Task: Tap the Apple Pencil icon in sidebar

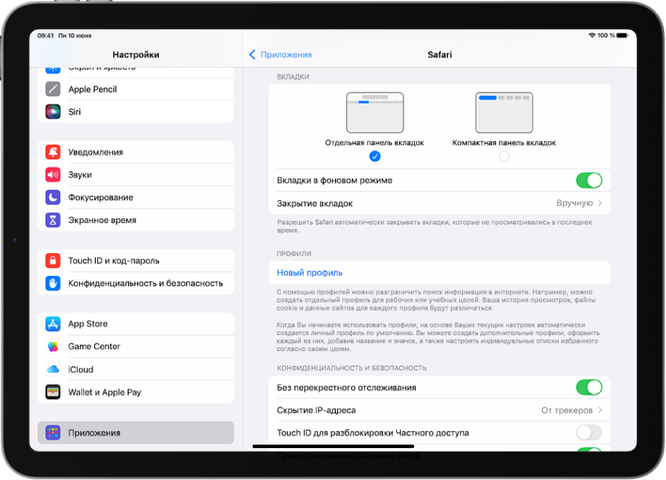Action: pos(53,89)
